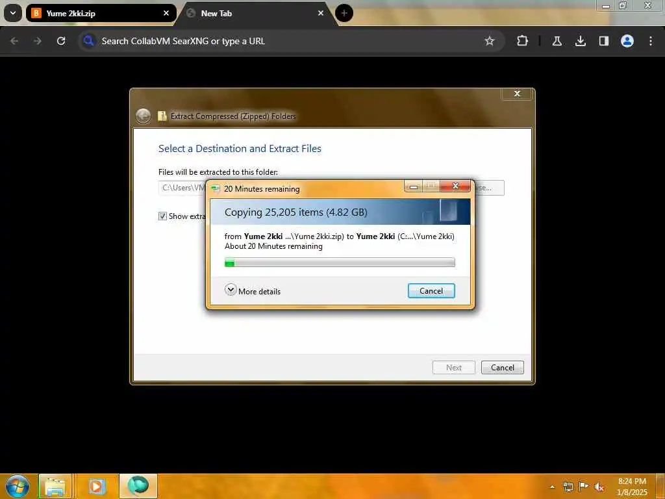Expand More details in the copy dialog
The width and height of the screenshot is (665, 499).
coord(253,291)
